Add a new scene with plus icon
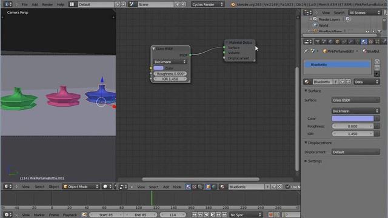The height and width of the screenshot is (218, 388). tap(177, 4)
